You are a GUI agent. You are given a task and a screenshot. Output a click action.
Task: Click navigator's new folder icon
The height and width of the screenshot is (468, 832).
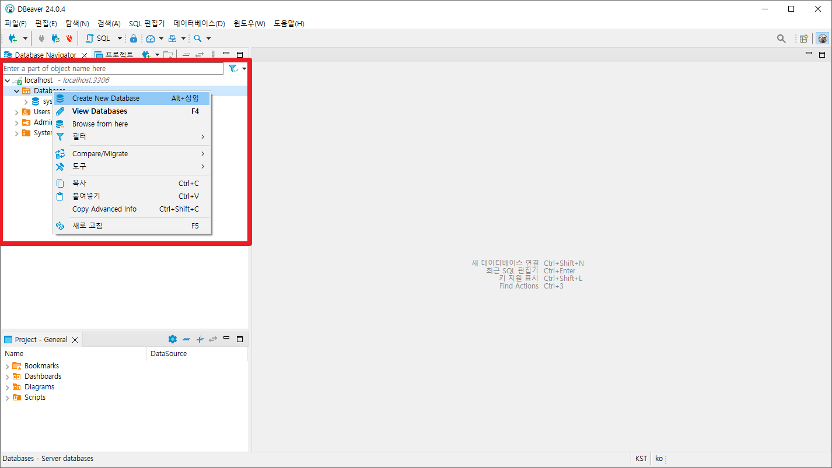point(168,55)
